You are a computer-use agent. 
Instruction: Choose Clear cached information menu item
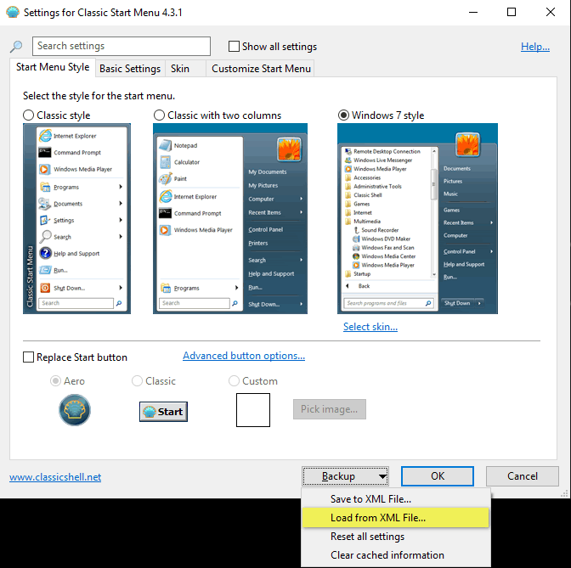click(x=396, y=555)
